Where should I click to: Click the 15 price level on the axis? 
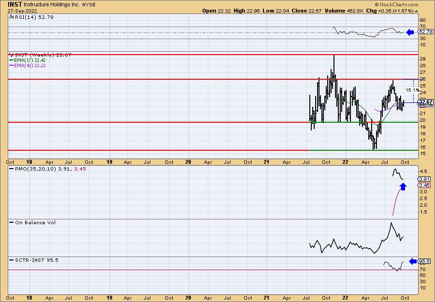coord(422,154)
